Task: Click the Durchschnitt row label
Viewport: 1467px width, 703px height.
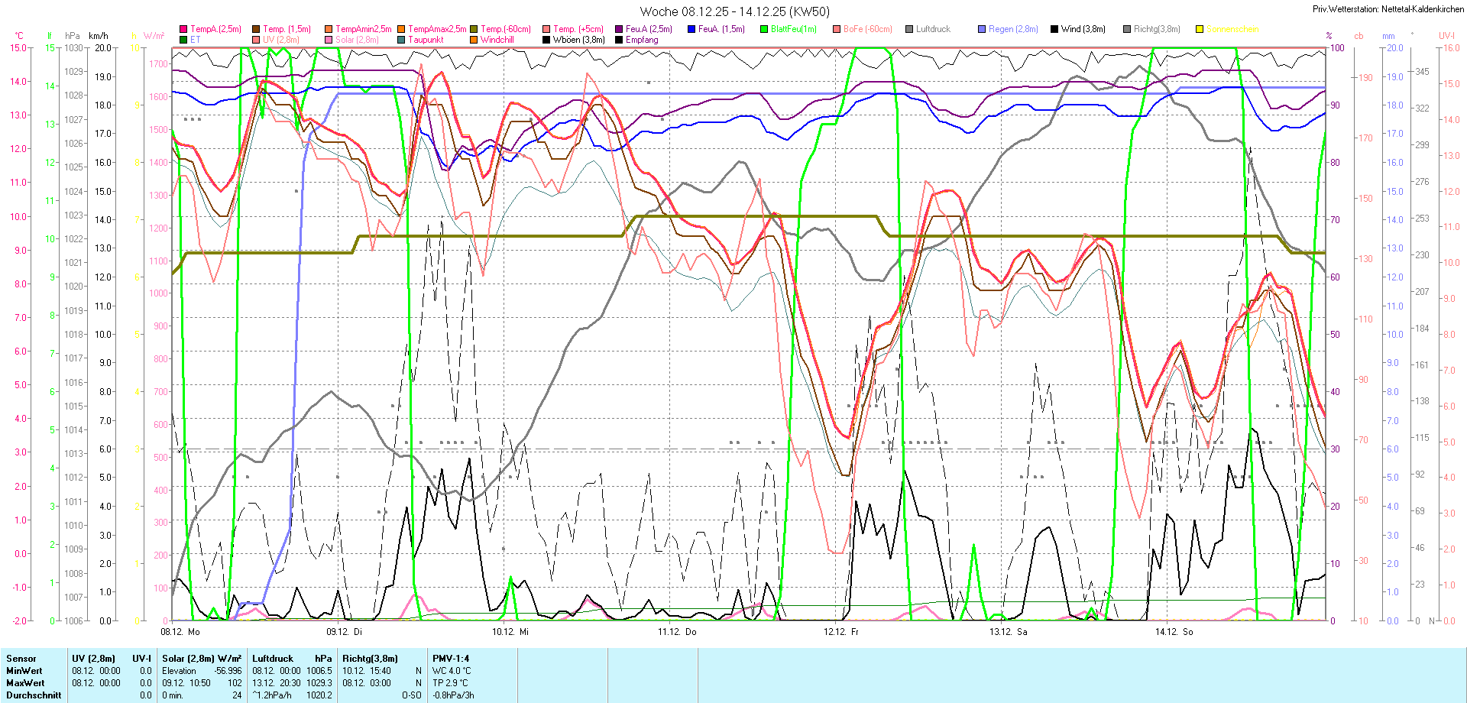Action: (34, 695)
